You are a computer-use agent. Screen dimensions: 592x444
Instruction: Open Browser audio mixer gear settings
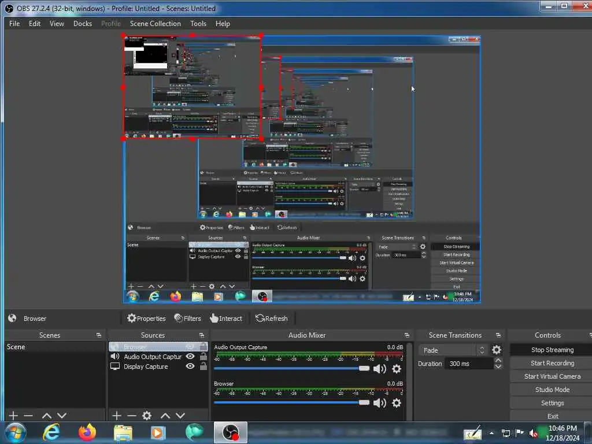point(397,403)
